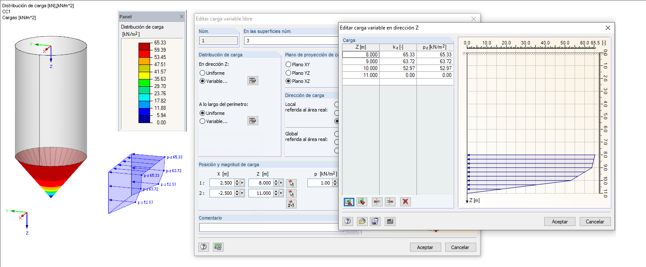Viewport: 646px width, 267px height.
Task: Click Aceptar in variable load Z dialog
Action: pyautogui.click(x=560, y=222)
